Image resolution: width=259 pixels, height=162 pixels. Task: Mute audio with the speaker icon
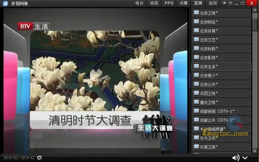(x=236, y=158)
